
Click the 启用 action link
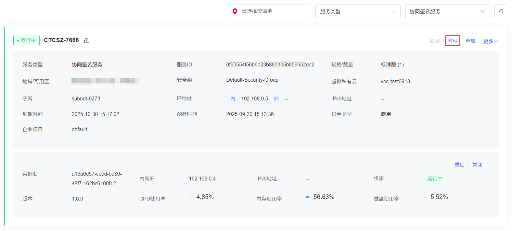[x=434, y=41]
